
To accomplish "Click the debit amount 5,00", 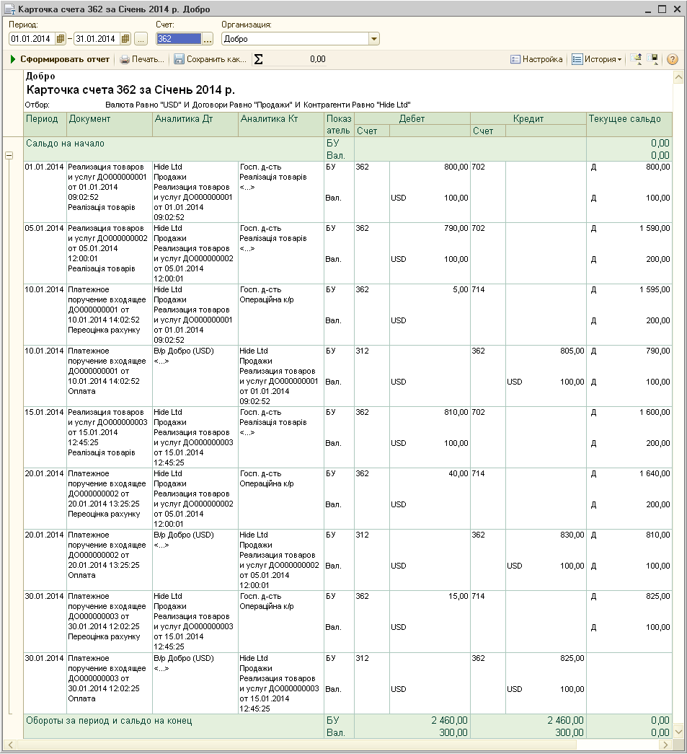I will pos(460,289).
